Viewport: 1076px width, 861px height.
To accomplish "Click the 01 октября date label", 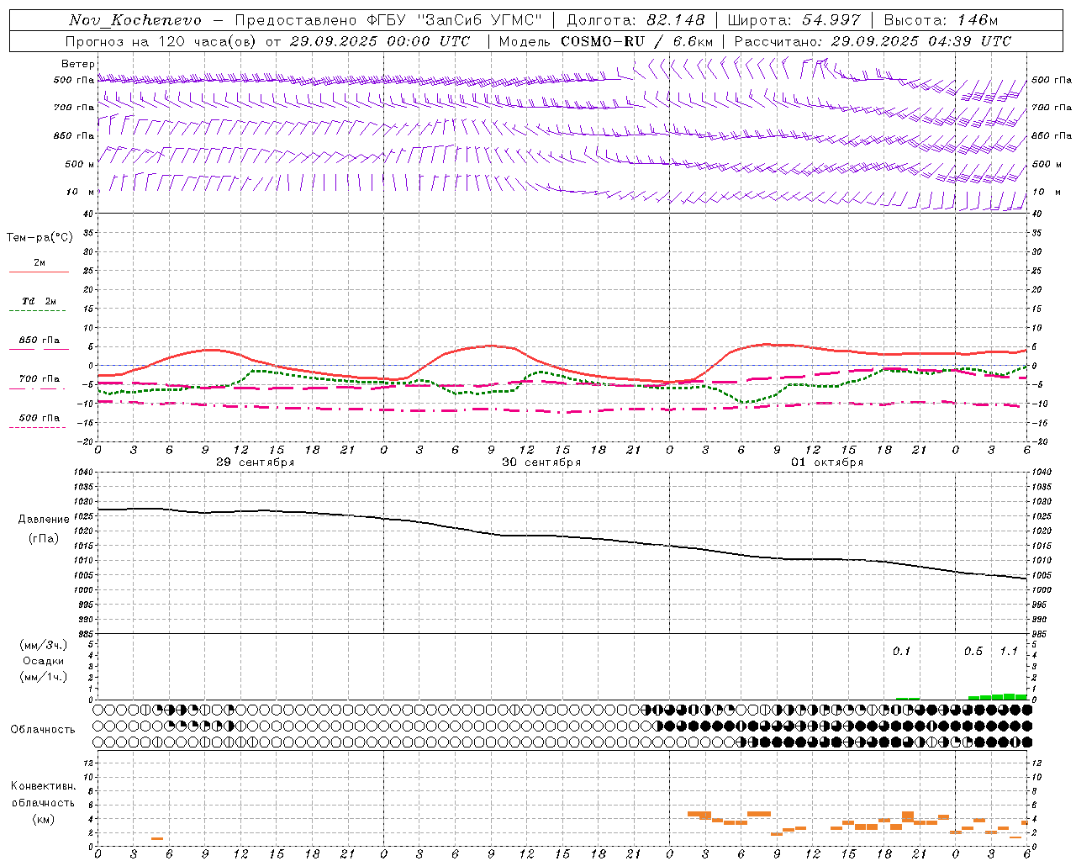I will click(827, 462).
